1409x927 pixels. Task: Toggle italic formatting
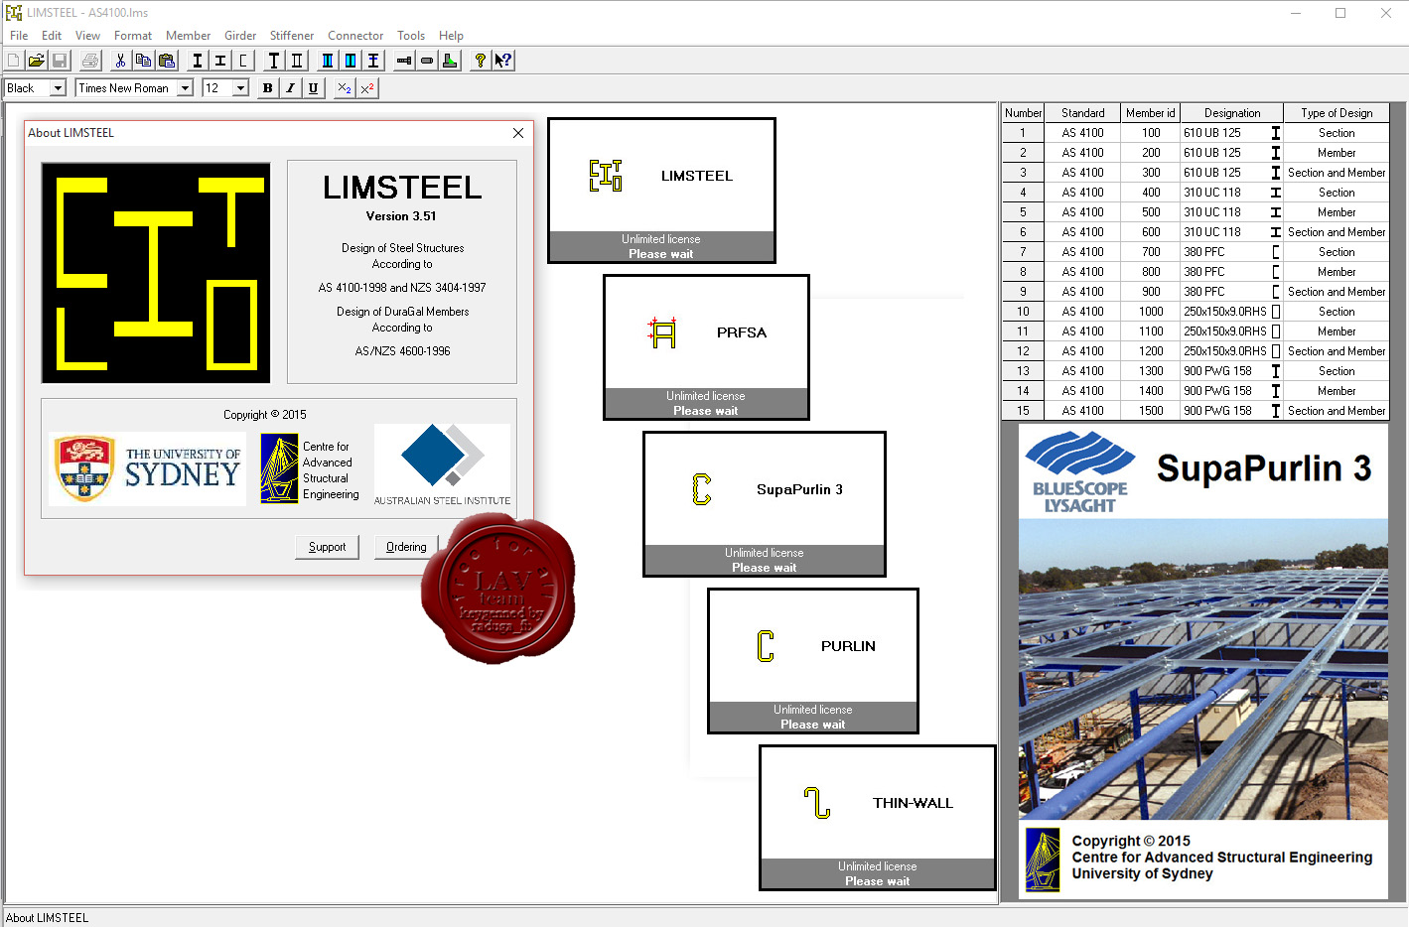(x=290, y=88)
